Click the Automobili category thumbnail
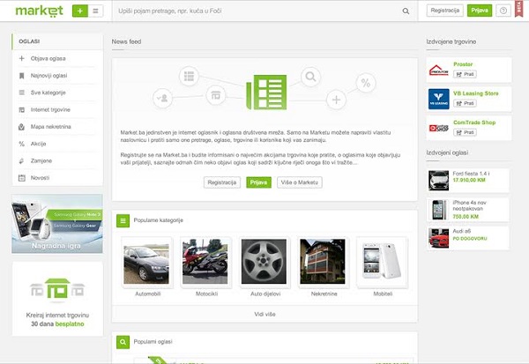This screenshot has height=364, width=529. (x=146, y=262)
